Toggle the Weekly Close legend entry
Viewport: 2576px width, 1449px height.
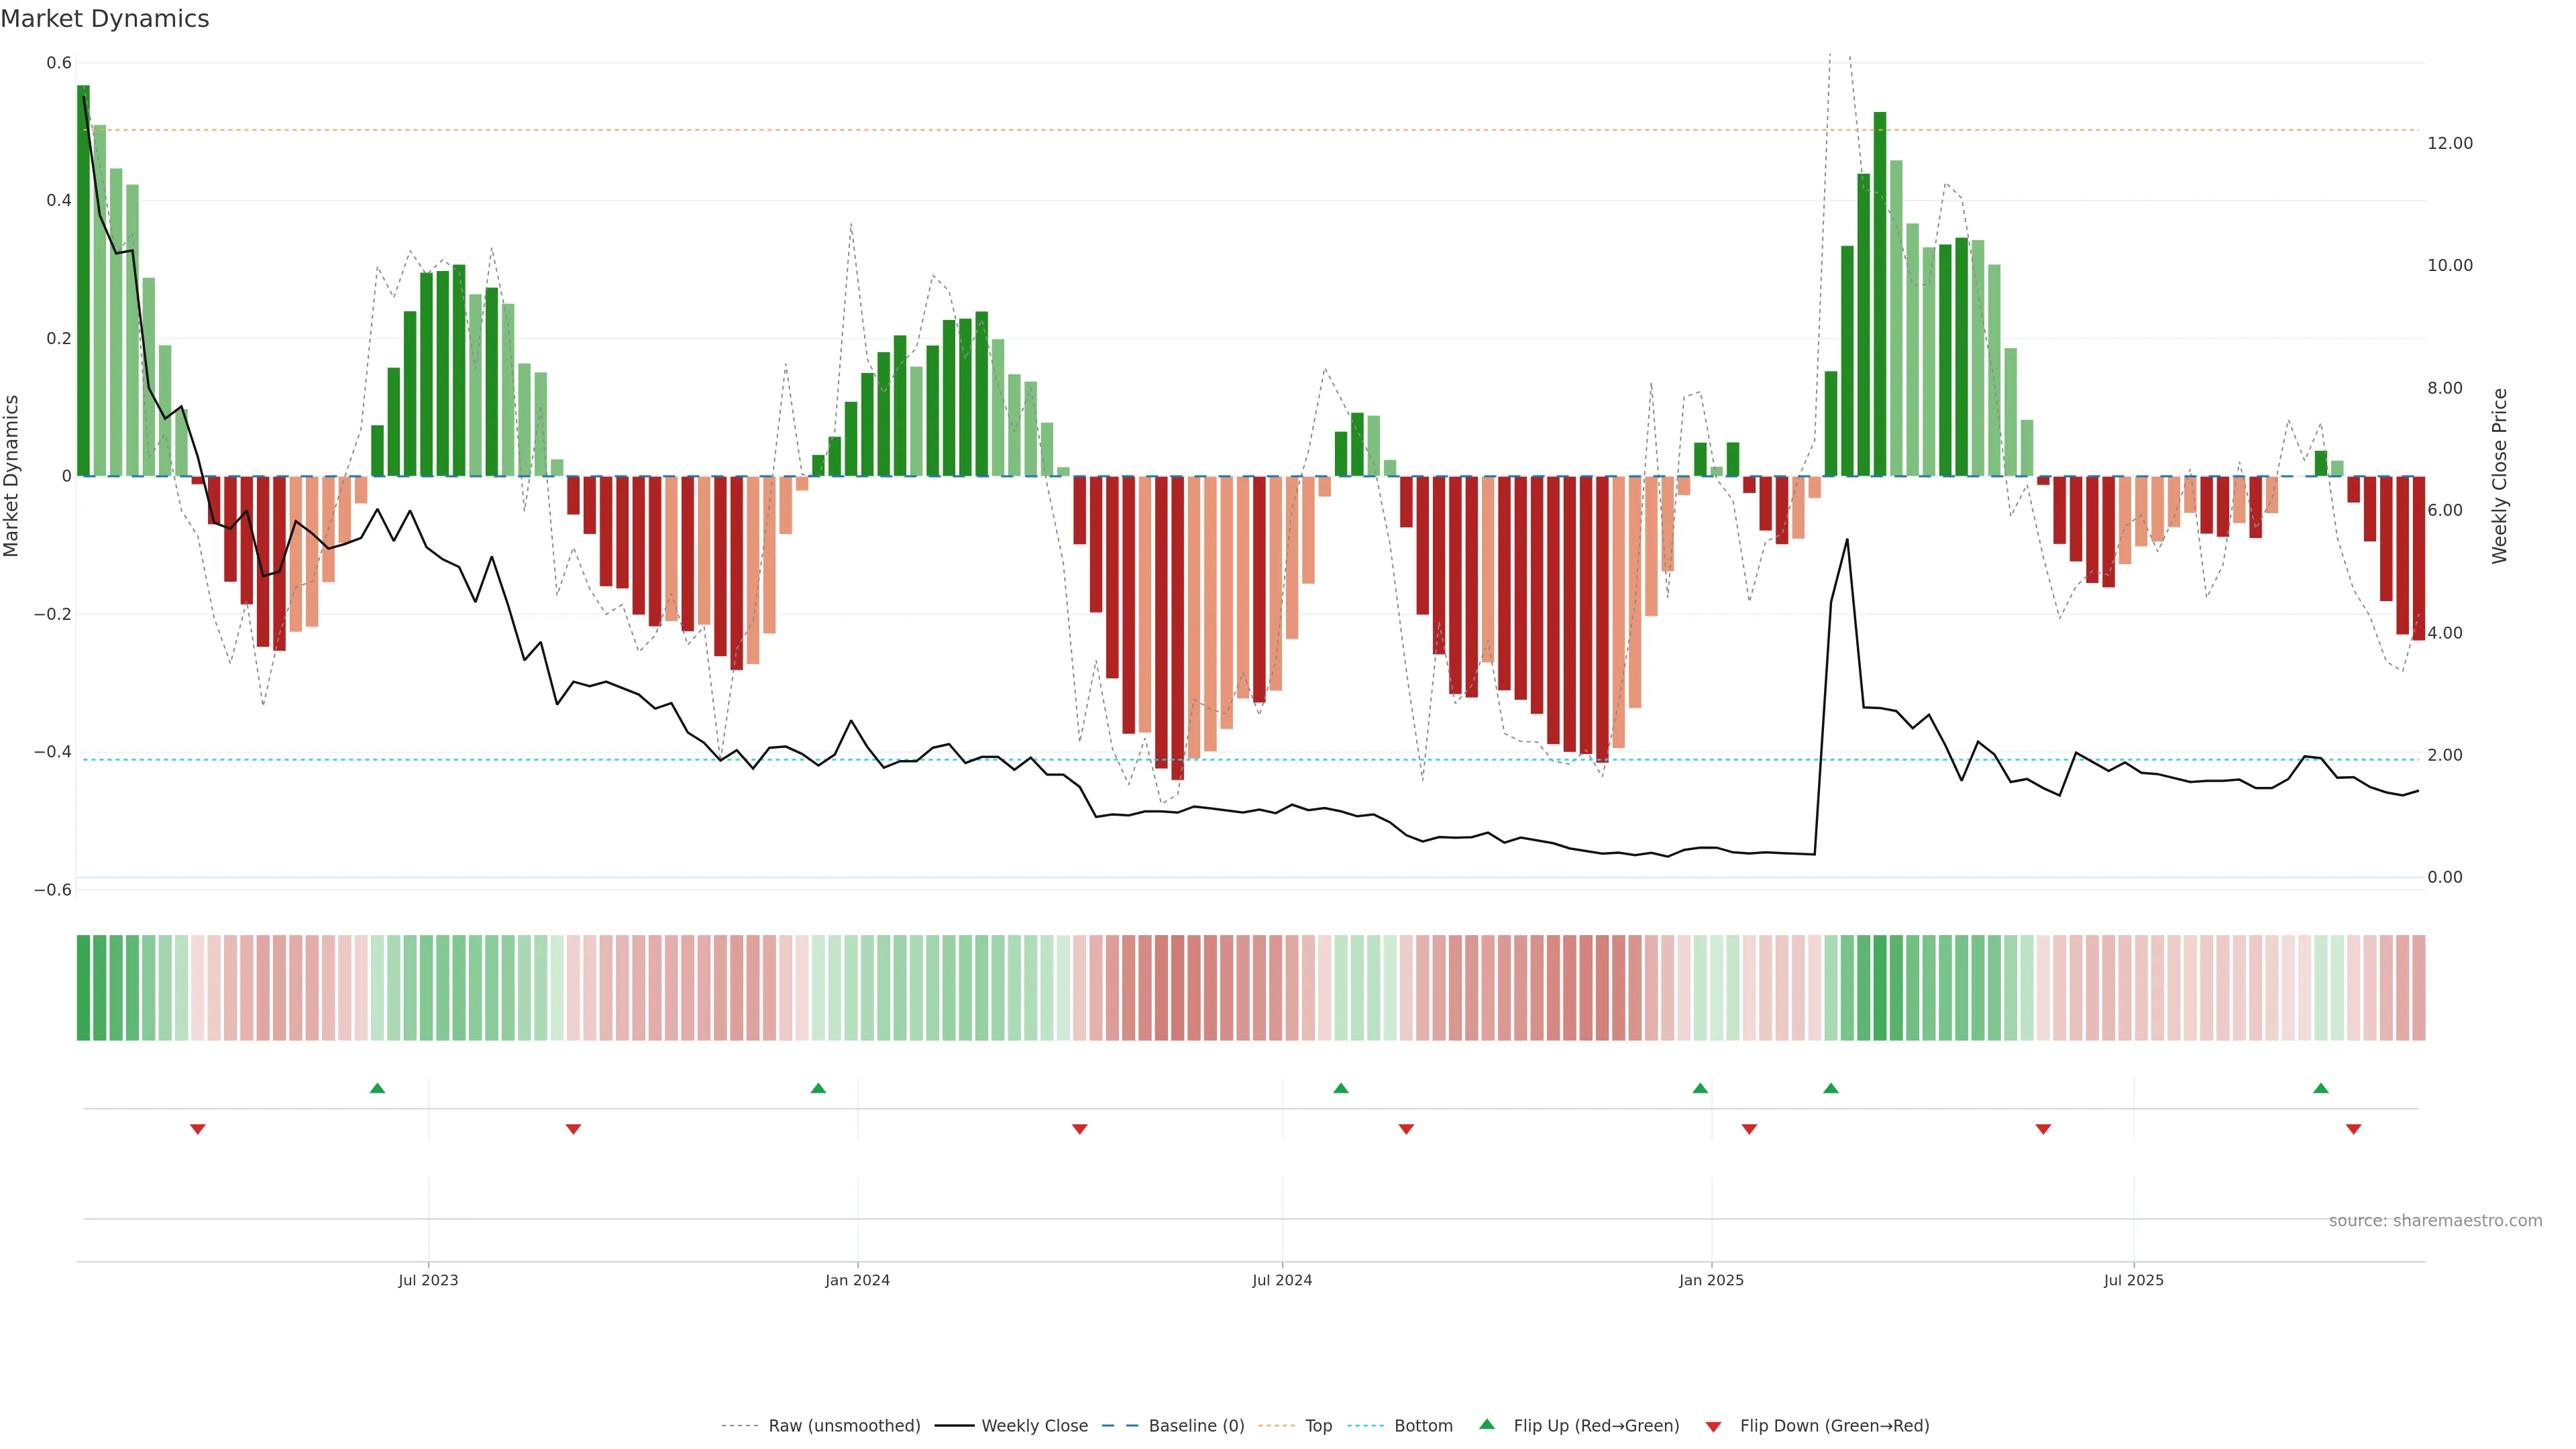coord(1034,1426)
